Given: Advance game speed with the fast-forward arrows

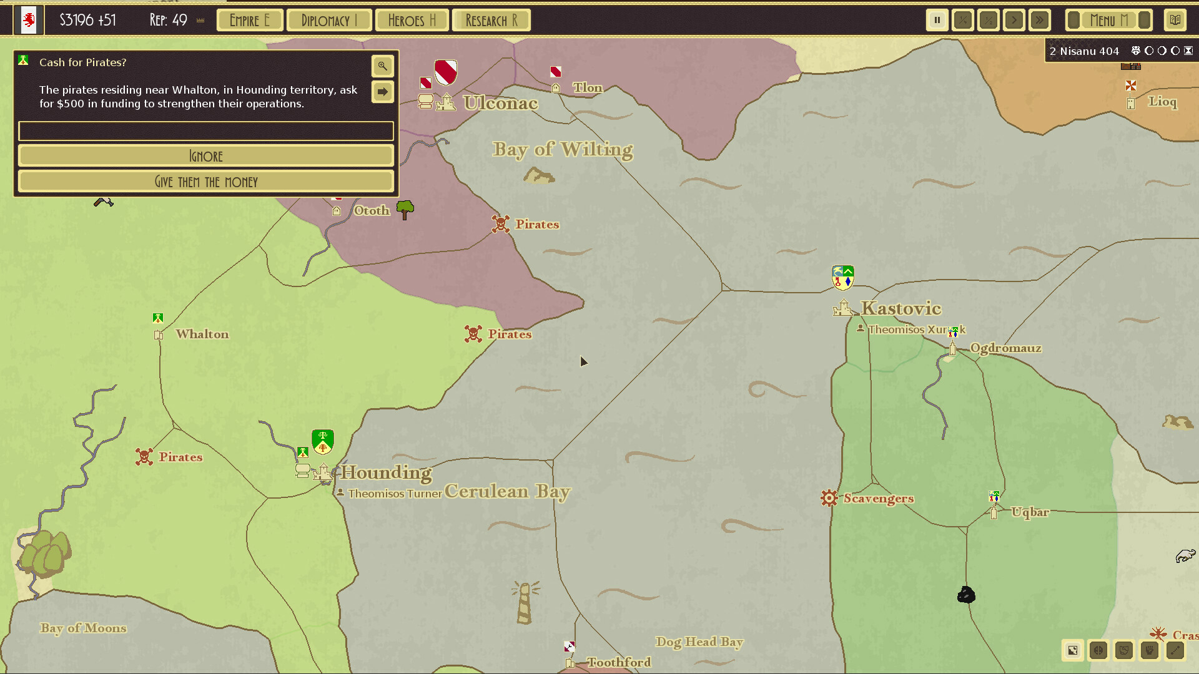Looking at the screenshot, I should (x=1040, y=19).
